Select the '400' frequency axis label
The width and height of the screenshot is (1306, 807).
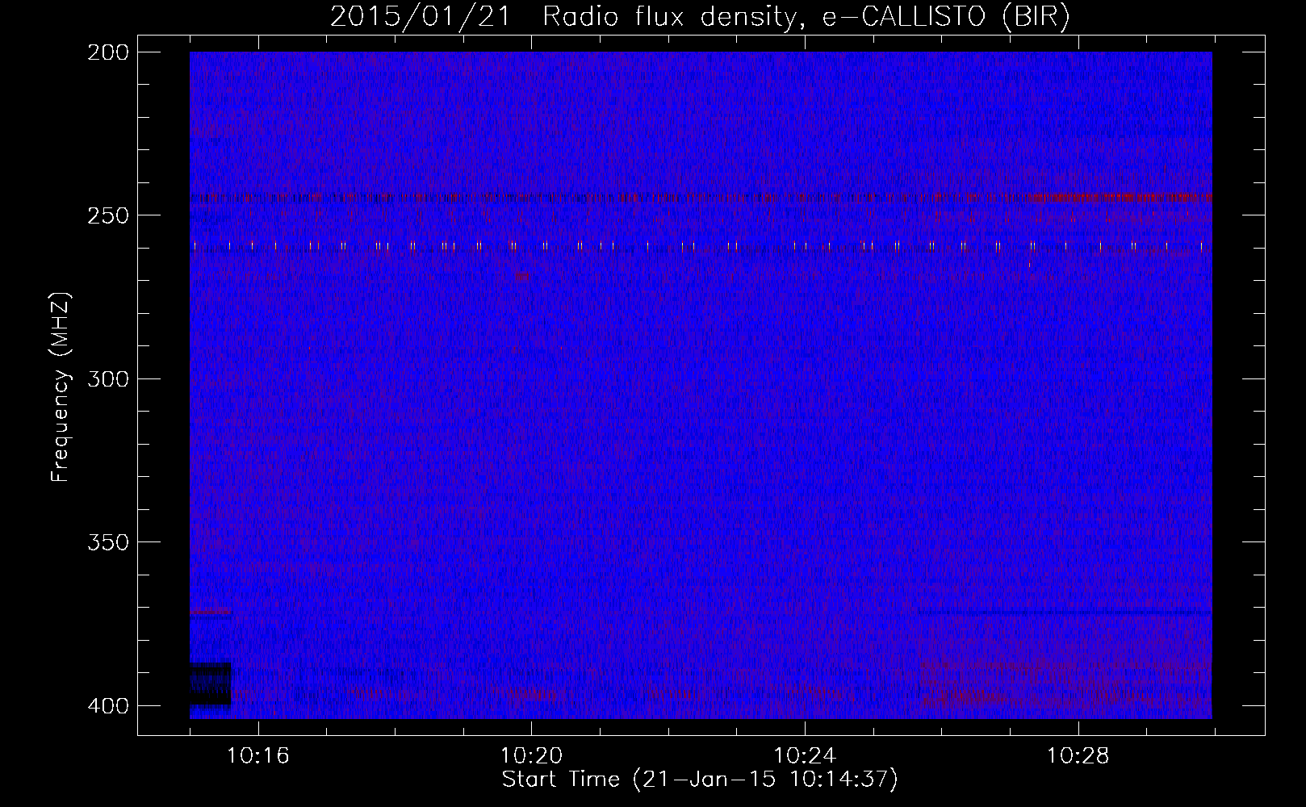(x=108, y=705)
